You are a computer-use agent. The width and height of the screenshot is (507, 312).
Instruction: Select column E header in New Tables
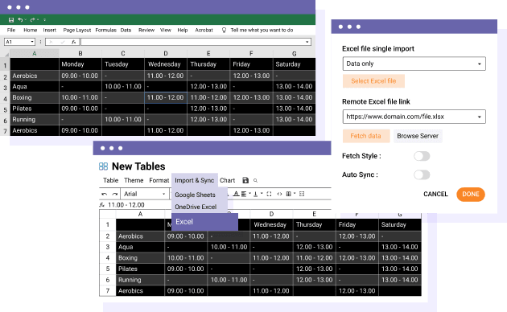click(x=315, y=214)
